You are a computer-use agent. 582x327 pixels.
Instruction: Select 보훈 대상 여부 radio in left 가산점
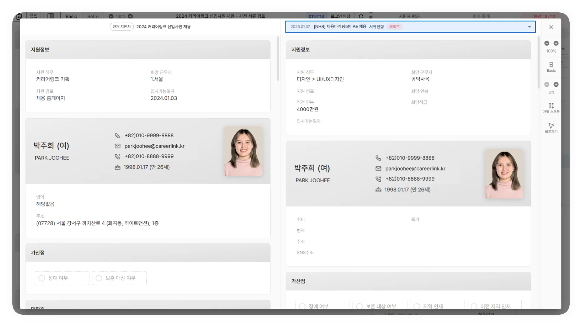(99, 278)
